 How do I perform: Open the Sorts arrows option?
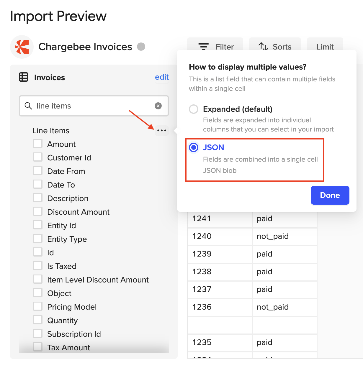point(263,47)
